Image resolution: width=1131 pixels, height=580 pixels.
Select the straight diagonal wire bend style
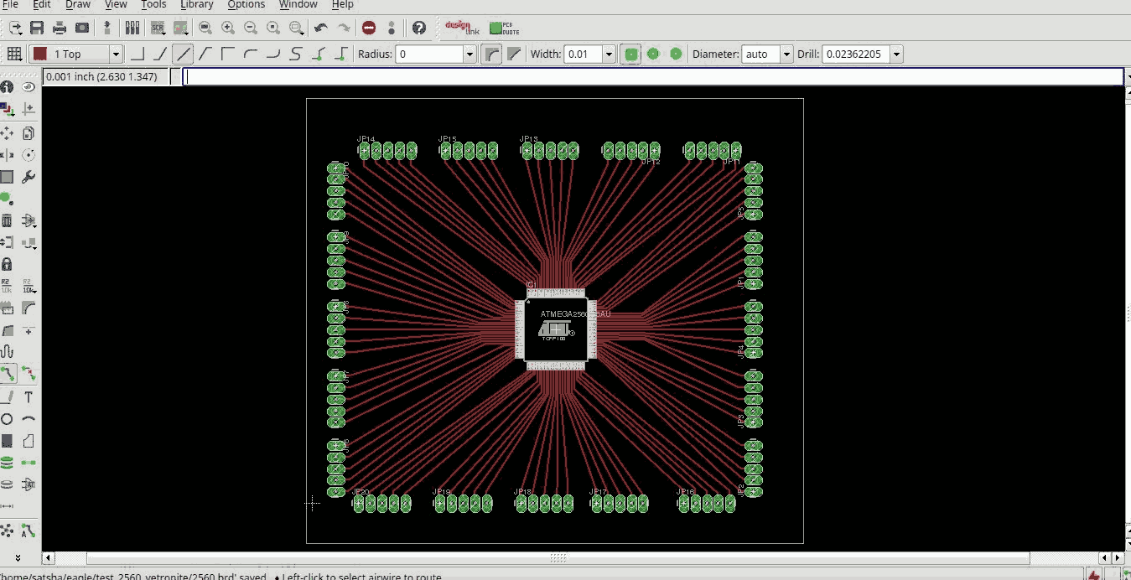pyautogui.click(x=183, y=54)
